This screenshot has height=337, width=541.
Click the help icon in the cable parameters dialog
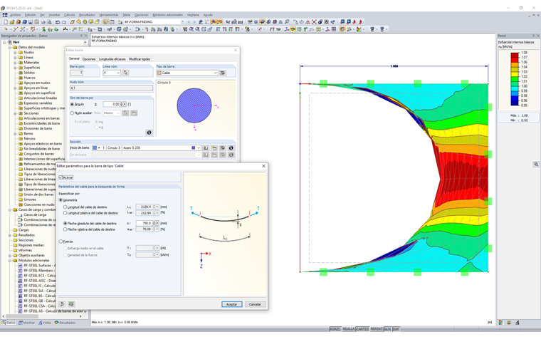pyautogui.click(x=62, y=304)
